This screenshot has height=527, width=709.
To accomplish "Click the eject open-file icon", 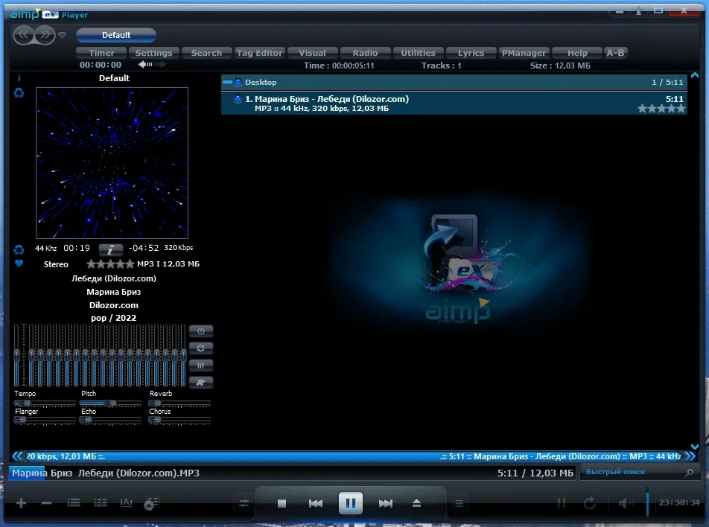I will click(x=416, y=503).
